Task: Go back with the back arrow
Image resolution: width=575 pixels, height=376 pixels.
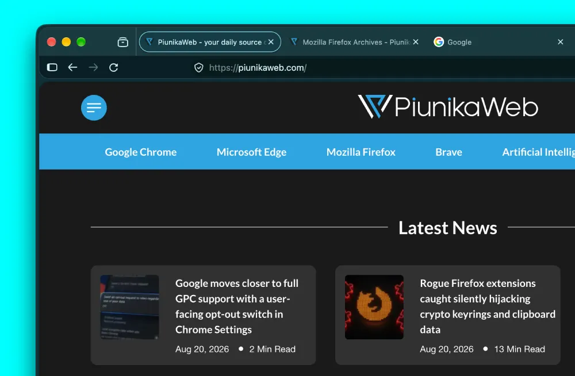Action: [72, 67]
